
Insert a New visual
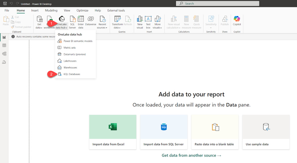tap(140, 22)
